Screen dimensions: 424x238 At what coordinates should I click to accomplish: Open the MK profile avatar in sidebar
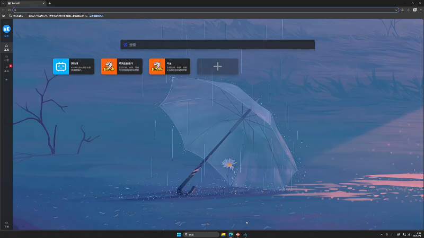[x=6, y=29]
